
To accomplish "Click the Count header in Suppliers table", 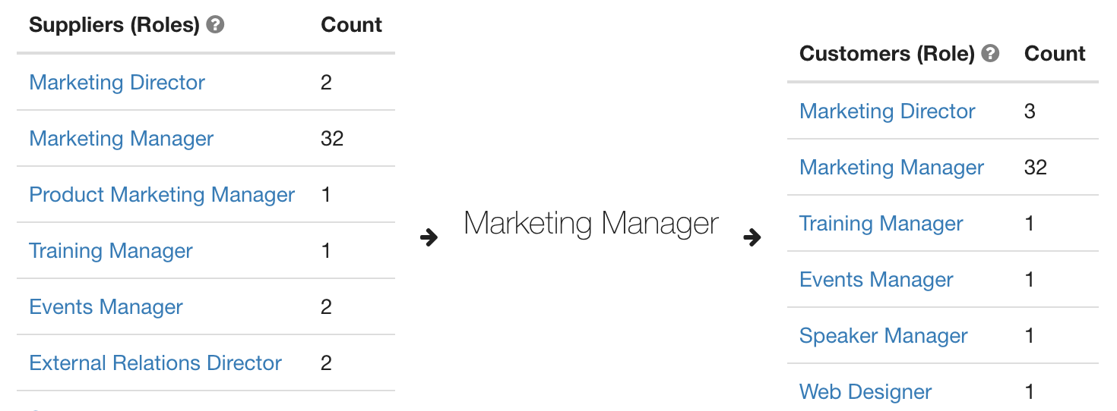I will (x=352, y=25).
